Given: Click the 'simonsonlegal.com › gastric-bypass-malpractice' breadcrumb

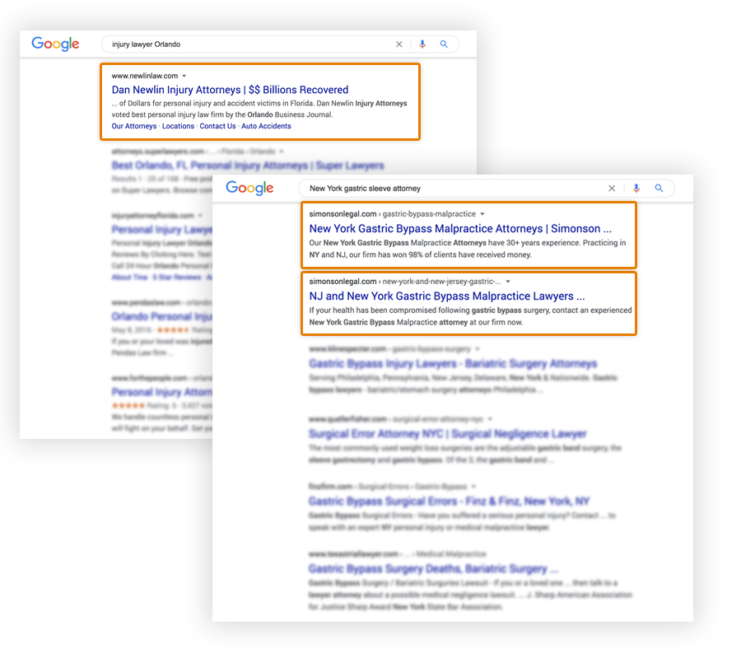Looking at the screenshot, I should pyautogui.click(x=392, y=214).
